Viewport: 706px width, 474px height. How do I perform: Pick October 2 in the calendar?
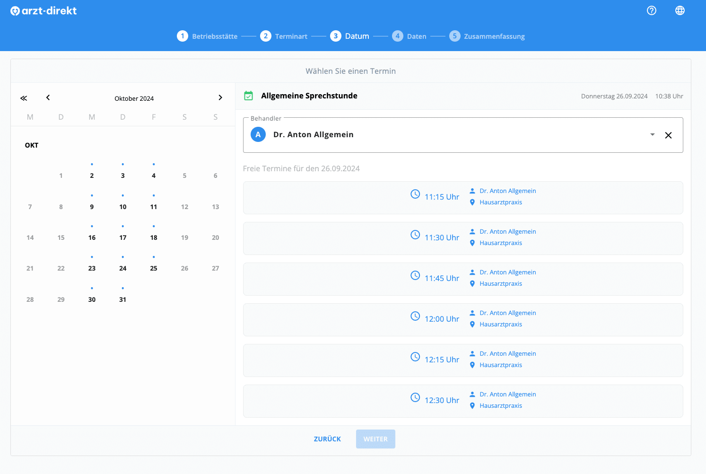click(92, 176)
